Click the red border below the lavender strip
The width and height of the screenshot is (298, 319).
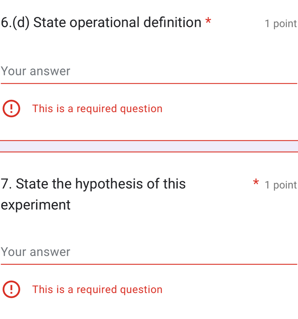[149, 152]
